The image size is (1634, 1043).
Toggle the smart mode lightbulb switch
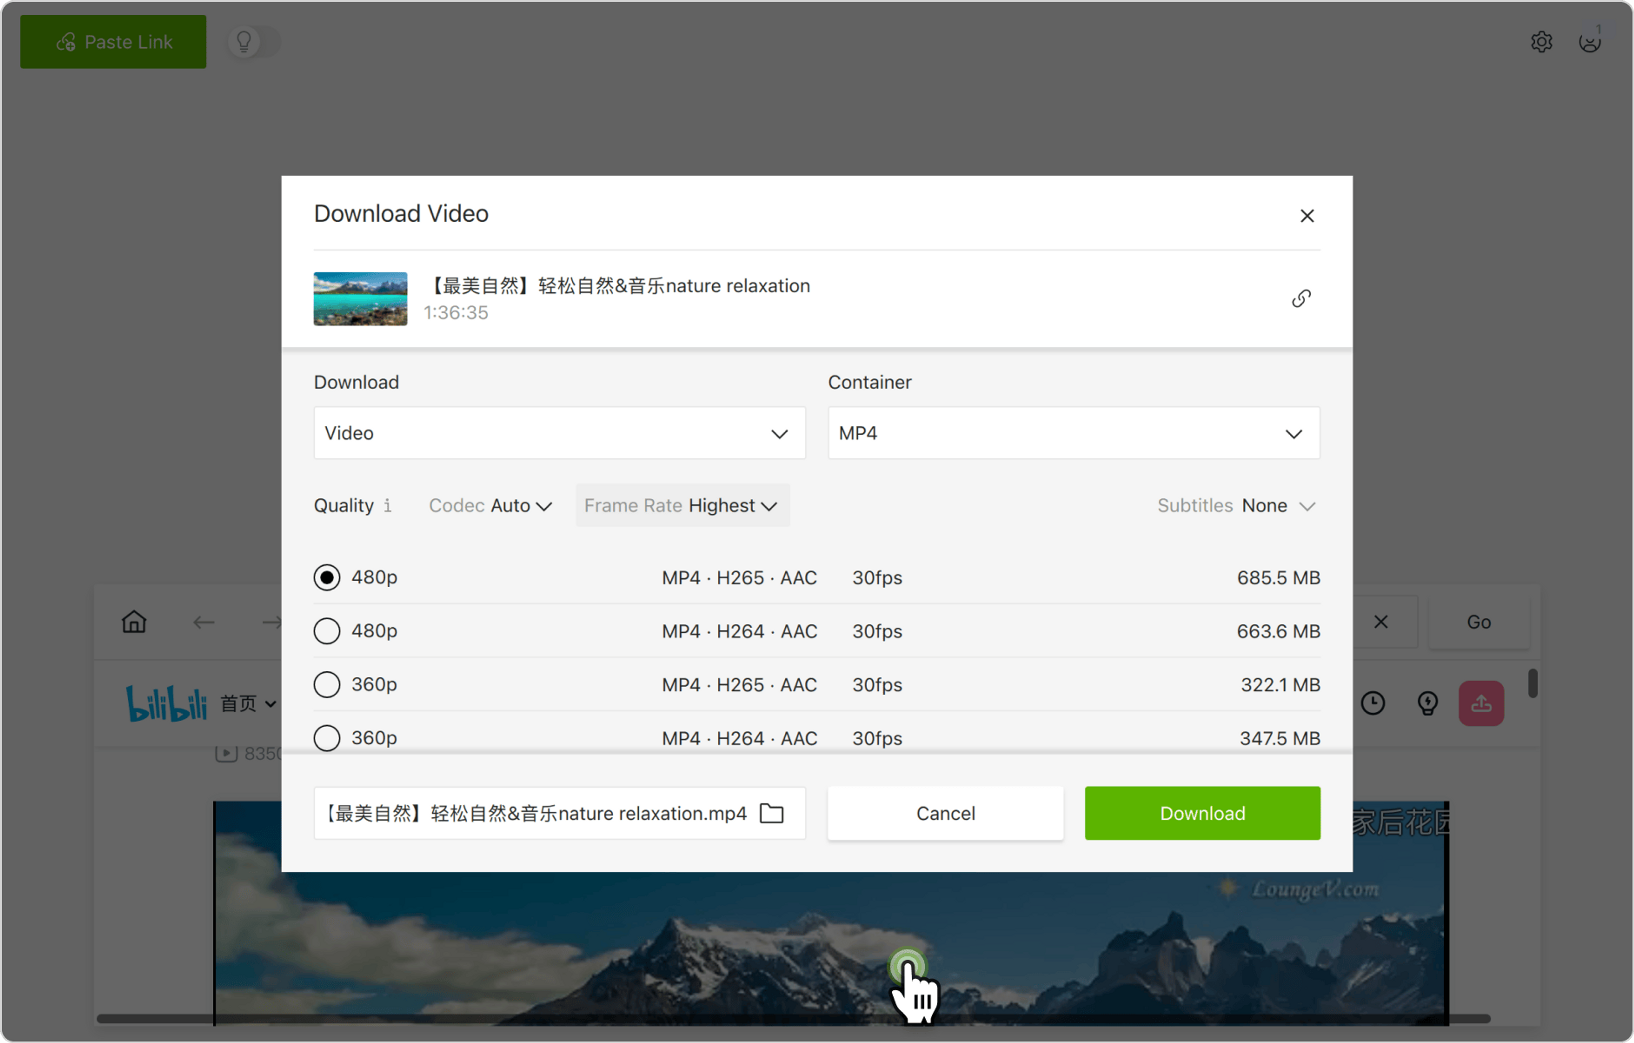click(x=253, y=42)
